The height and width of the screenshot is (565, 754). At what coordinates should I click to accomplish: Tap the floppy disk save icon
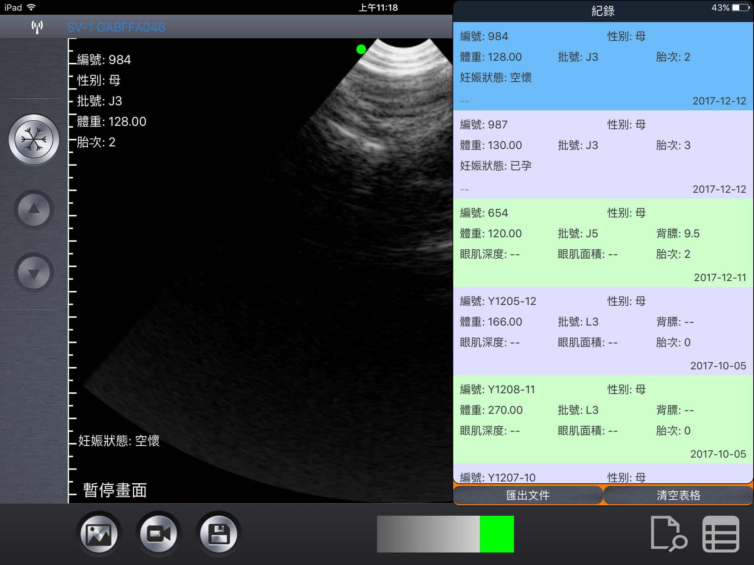[219, 534]
